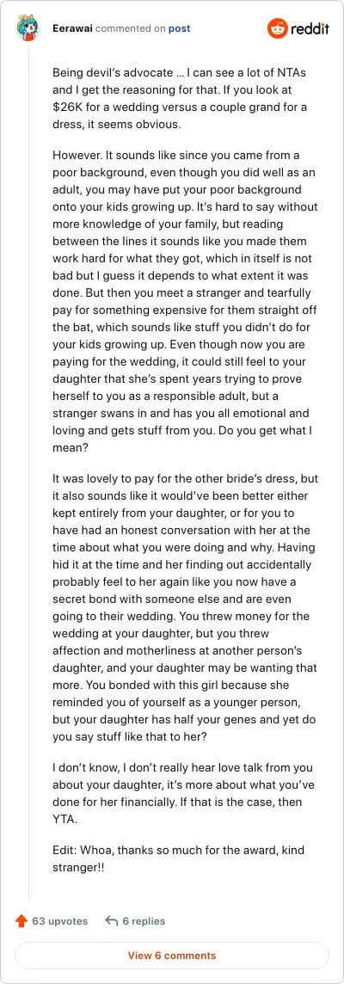The height and width of the screenshot is (984, 344).
Task: Click the 'reddit' wordmark text
Action: tap(309, 29)
